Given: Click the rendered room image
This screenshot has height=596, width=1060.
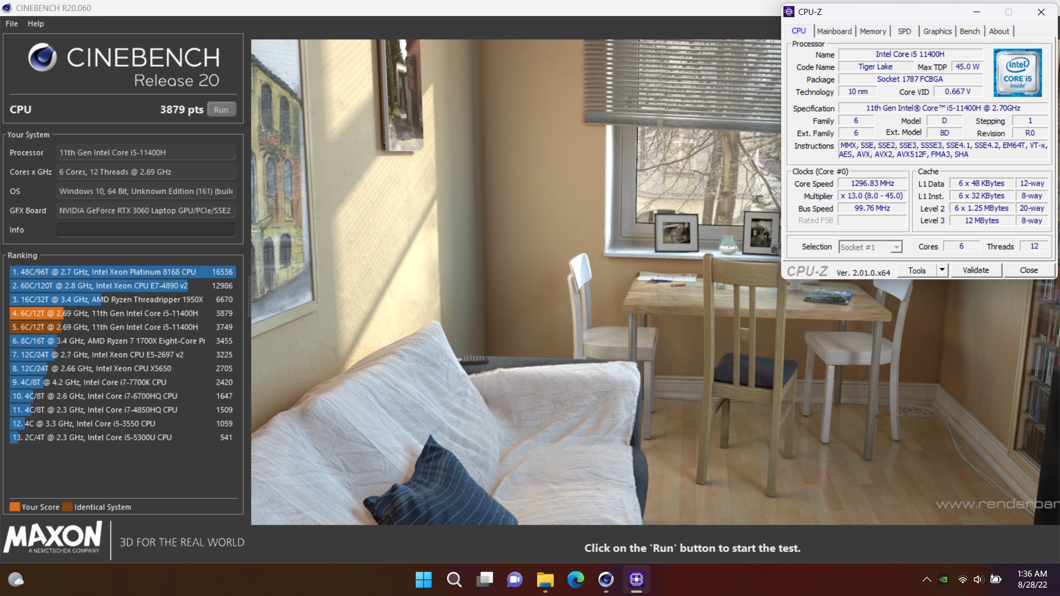Looking at the screenshot, I should [655, 282].
